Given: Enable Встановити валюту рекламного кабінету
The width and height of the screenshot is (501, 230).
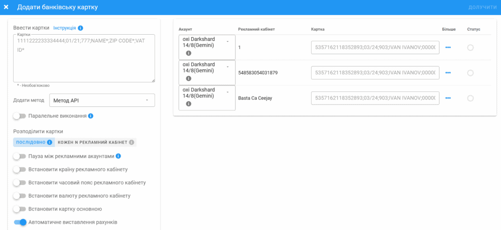Looking at the screenshot, I should 20,196.
